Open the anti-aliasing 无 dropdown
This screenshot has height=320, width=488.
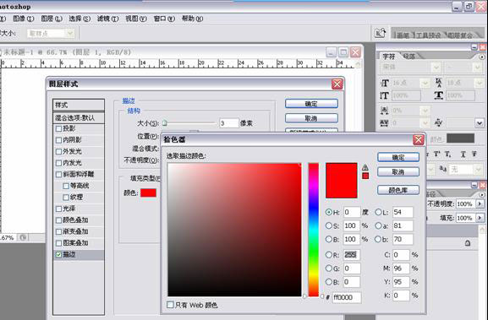[478, 170]
